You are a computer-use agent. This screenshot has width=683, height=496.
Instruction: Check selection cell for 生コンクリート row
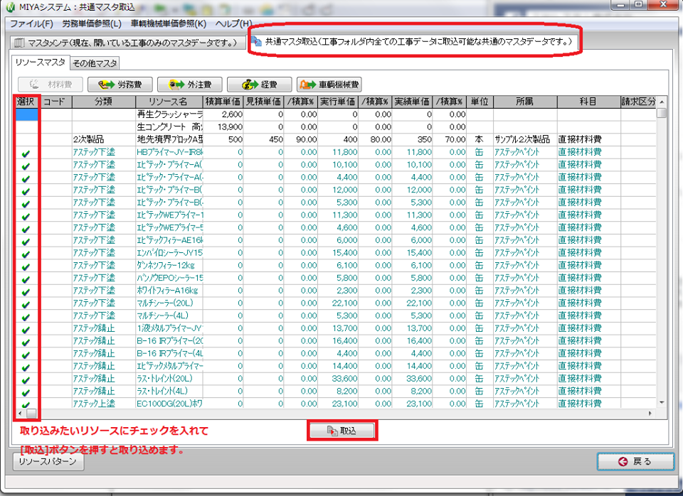pyautogui.click(x=27, y=126)
